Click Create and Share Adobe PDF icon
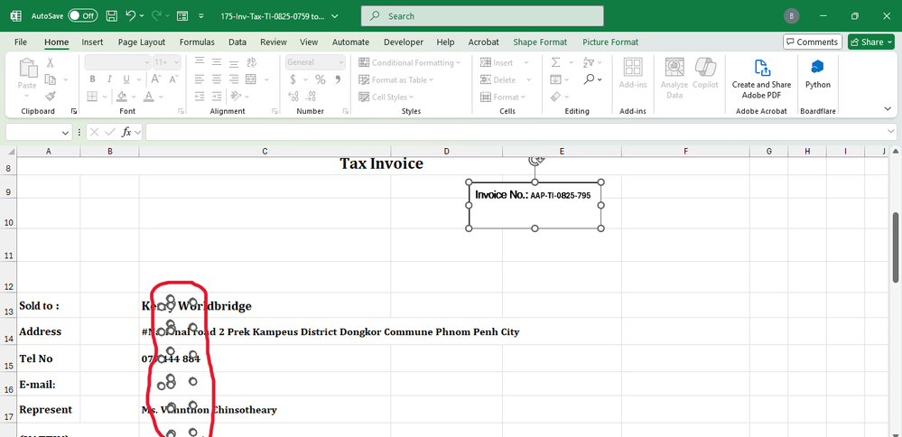 pyautogui.click(x=761, y=69)
